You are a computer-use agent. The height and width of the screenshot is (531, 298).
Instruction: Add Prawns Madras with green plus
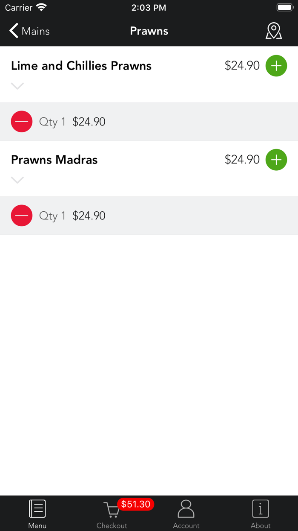pos(276,160)
